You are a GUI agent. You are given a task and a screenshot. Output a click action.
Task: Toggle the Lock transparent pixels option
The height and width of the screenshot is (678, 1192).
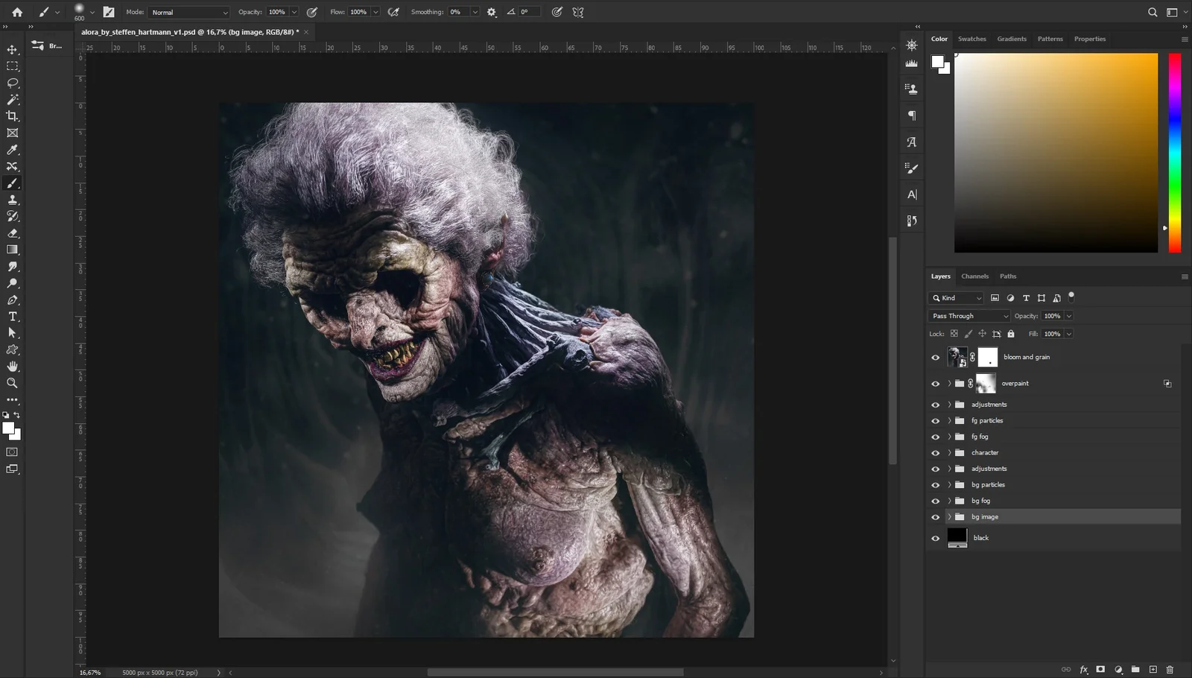coord(954,333)
